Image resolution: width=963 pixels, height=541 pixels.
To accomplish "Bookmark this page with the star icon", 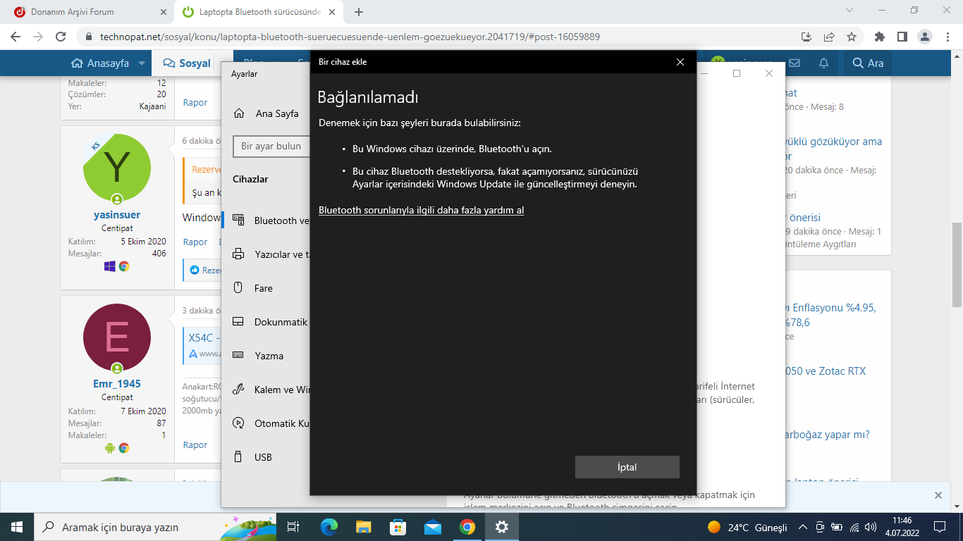I will [x=852, y=37].
